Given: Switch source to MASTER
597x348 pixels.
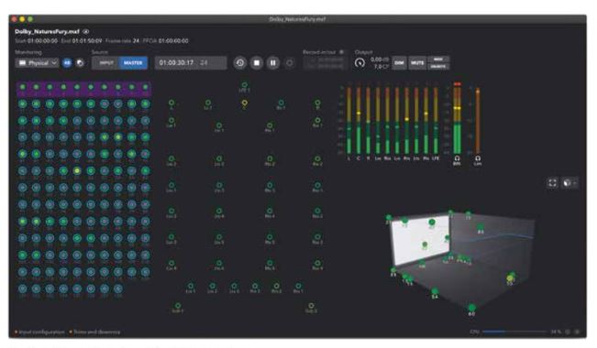Looking at the screenshot, I should coord(133,63).
